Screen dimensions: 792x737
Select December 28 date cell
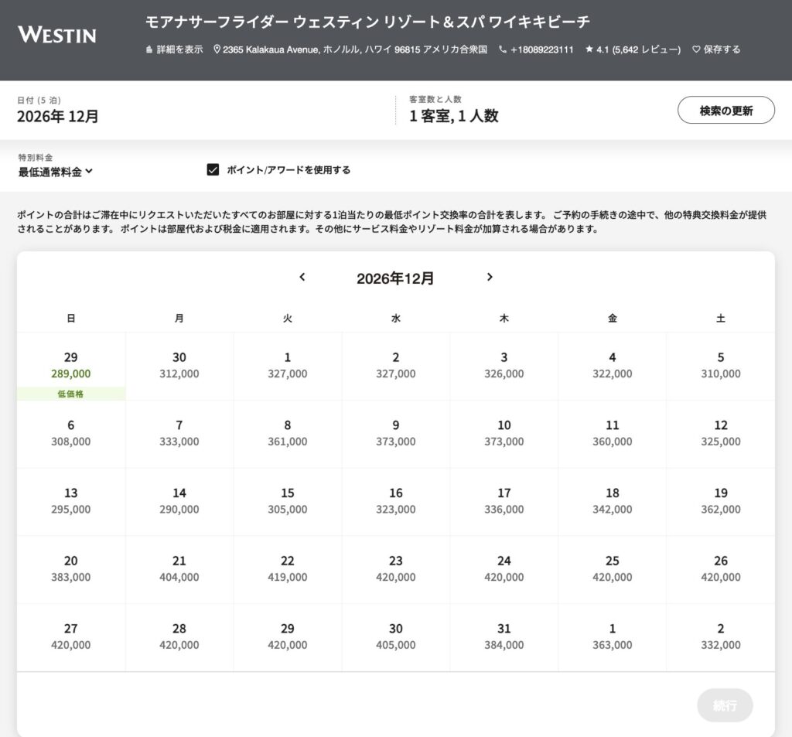pyautogui.click(x=179, y=637)
